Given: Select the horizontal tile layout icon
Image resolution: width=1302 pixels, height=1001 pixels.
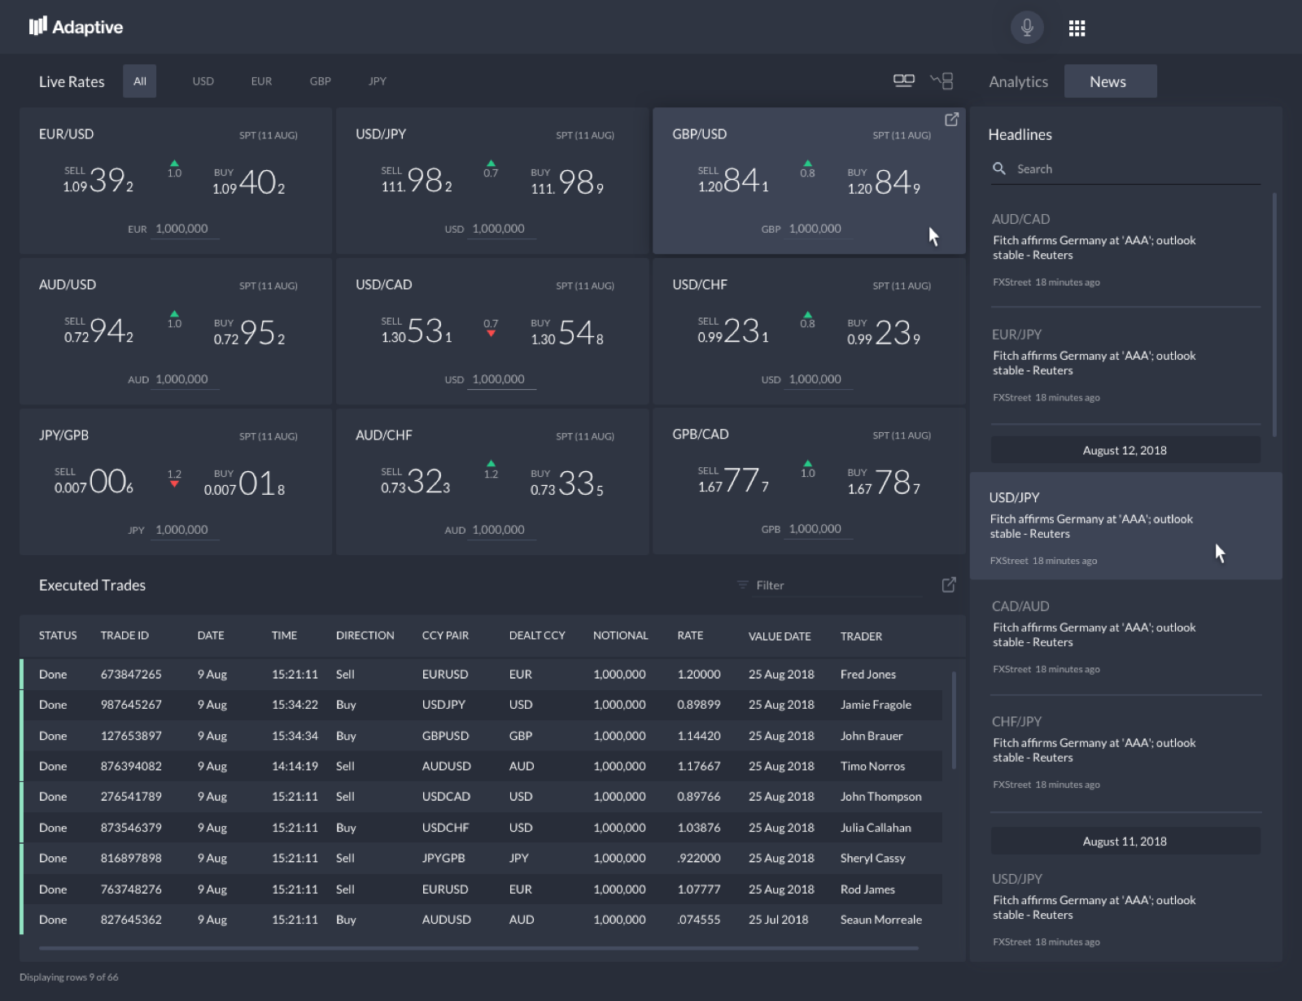Looking at the screenshot, I should click(904, 81).
